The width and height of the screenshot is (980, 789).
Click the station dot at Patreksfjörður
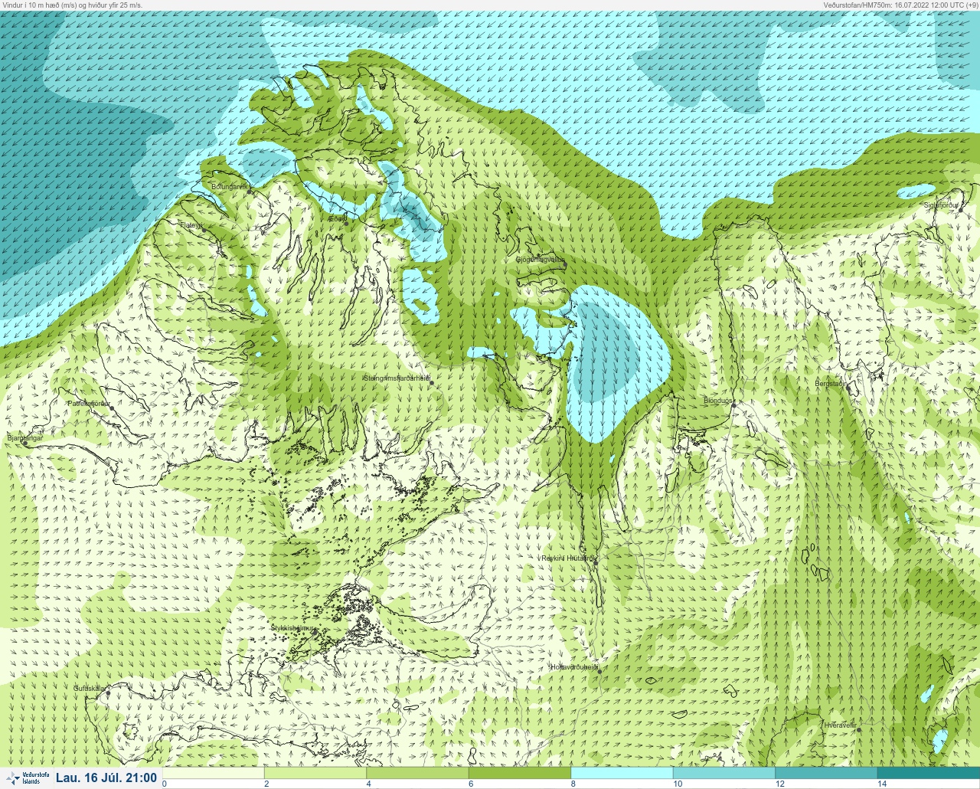click(x=112, y=408)
